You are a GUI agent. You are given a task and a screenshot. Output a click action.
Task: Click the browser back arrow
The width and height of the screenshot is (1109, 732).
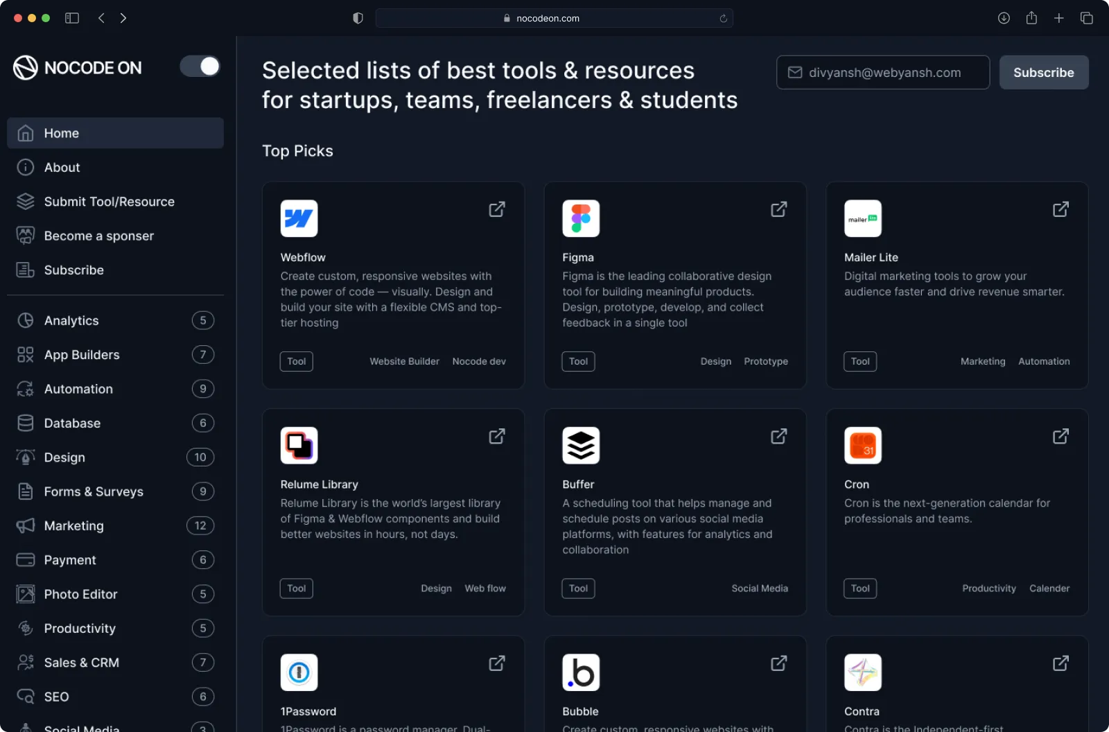tap(101, 18)
